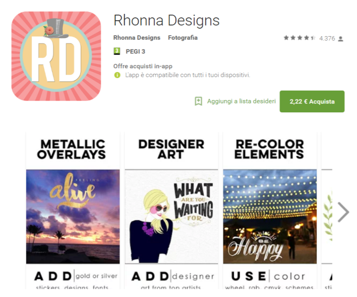Click the Offre acquisti in-app text

pyautogui.click(x=143, y=66)
